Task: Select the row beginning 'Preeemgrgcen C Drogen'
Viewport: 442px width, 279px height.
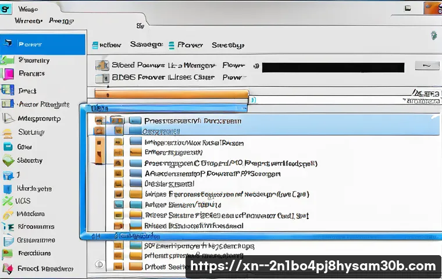Action: 231,163
